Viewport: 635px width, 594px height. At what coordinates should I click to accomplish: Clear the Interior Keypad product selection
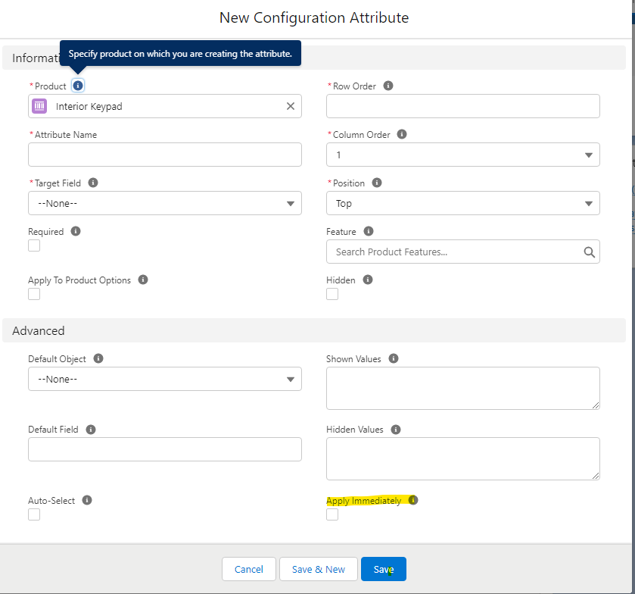click(x=290, y=106)
